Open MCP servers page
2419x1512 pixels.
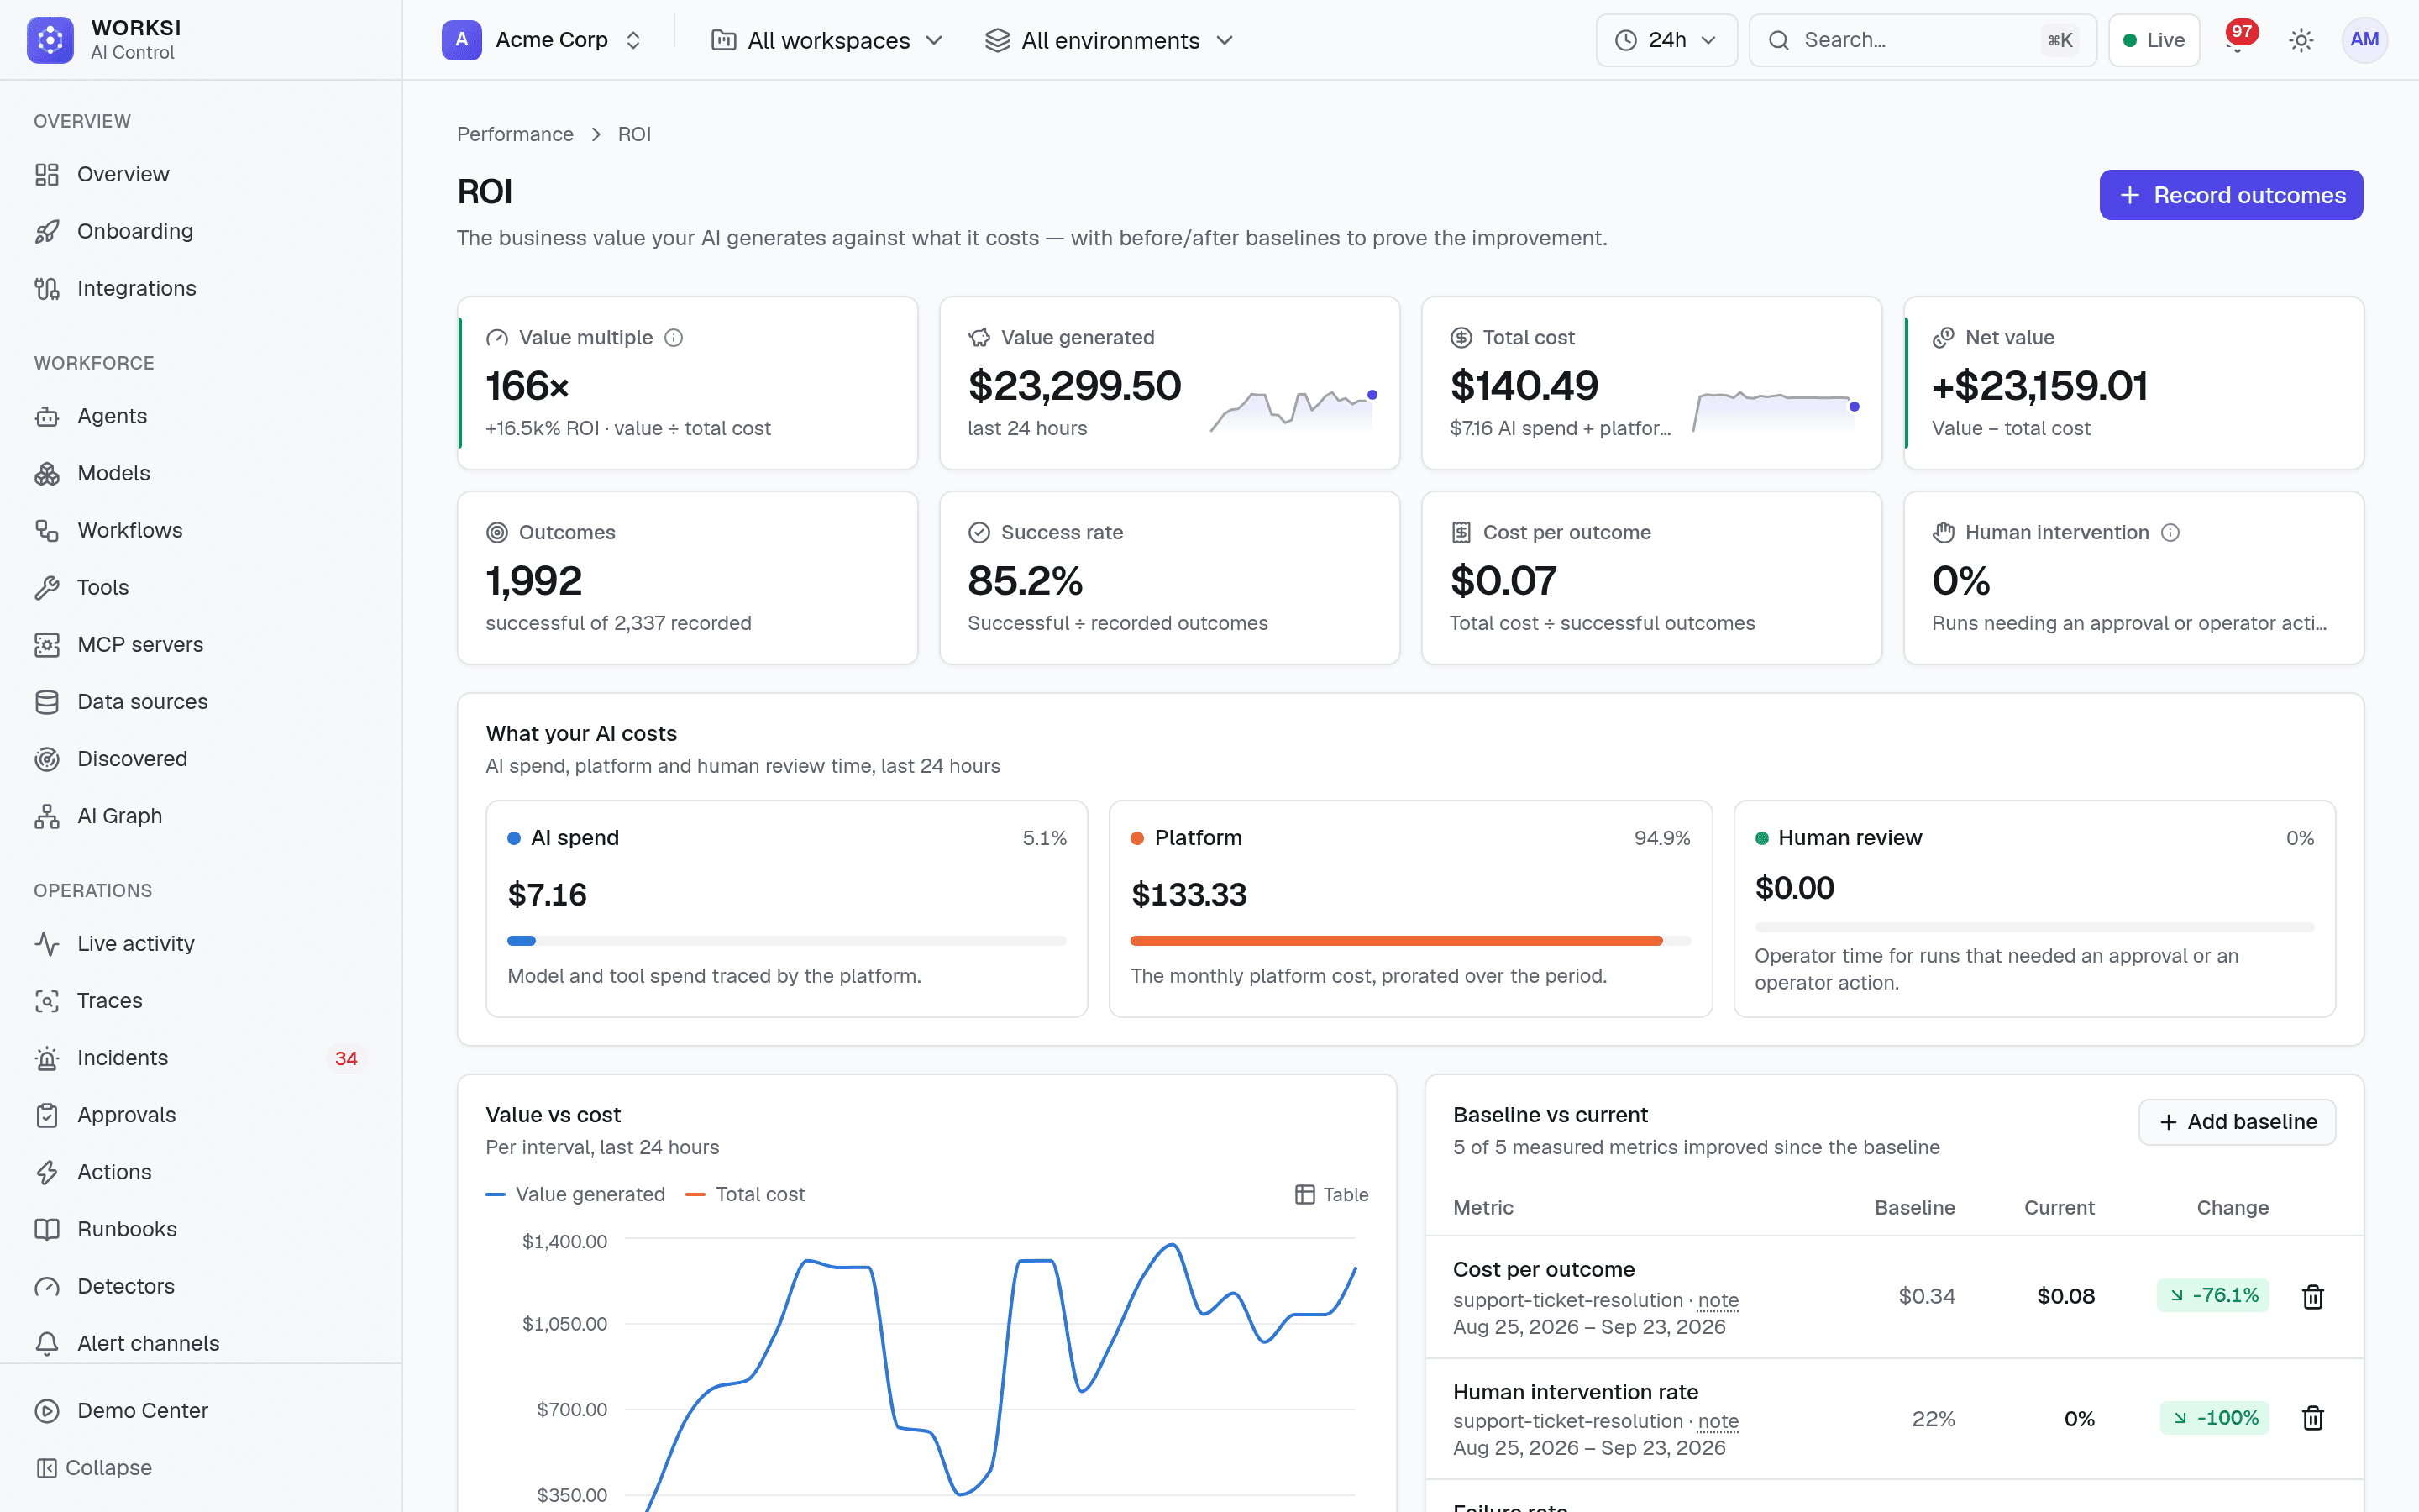click(200, 644)
